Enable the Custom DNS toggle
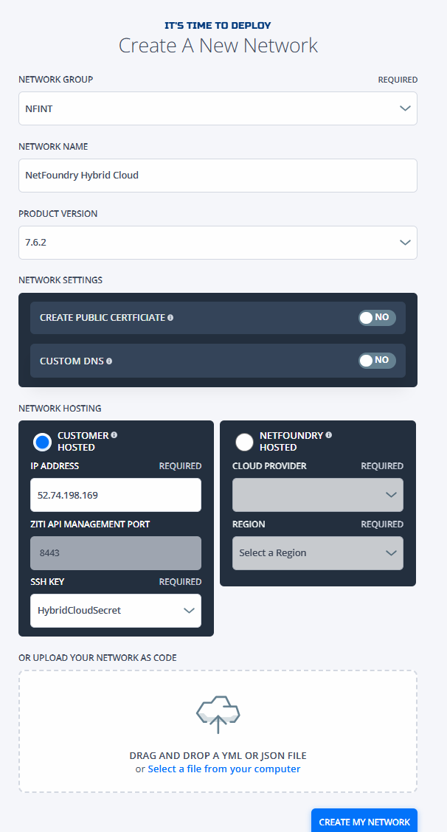 click(x=377, y=361)
